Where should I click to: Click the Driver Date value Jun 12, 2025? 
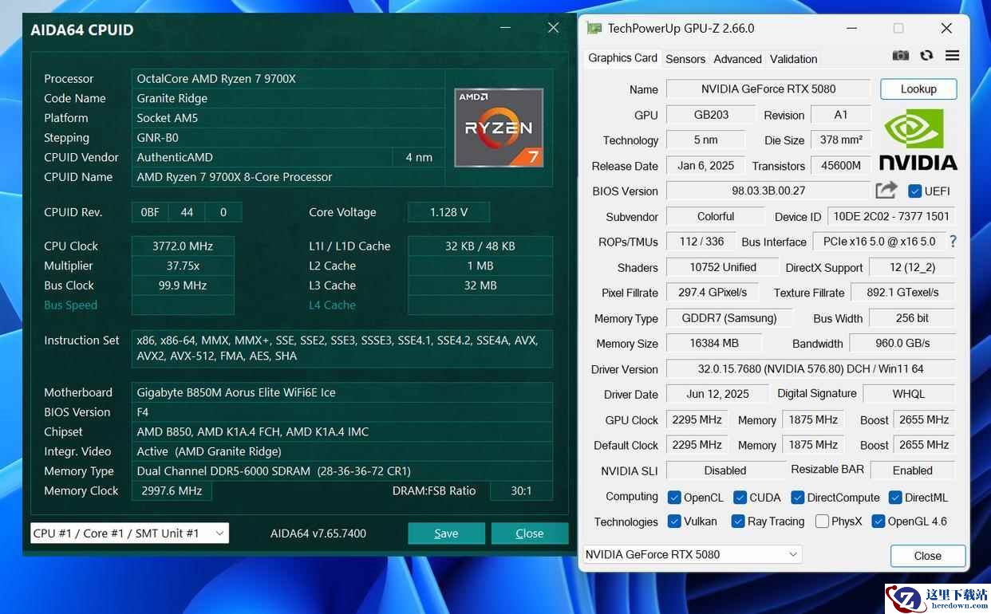718,394
